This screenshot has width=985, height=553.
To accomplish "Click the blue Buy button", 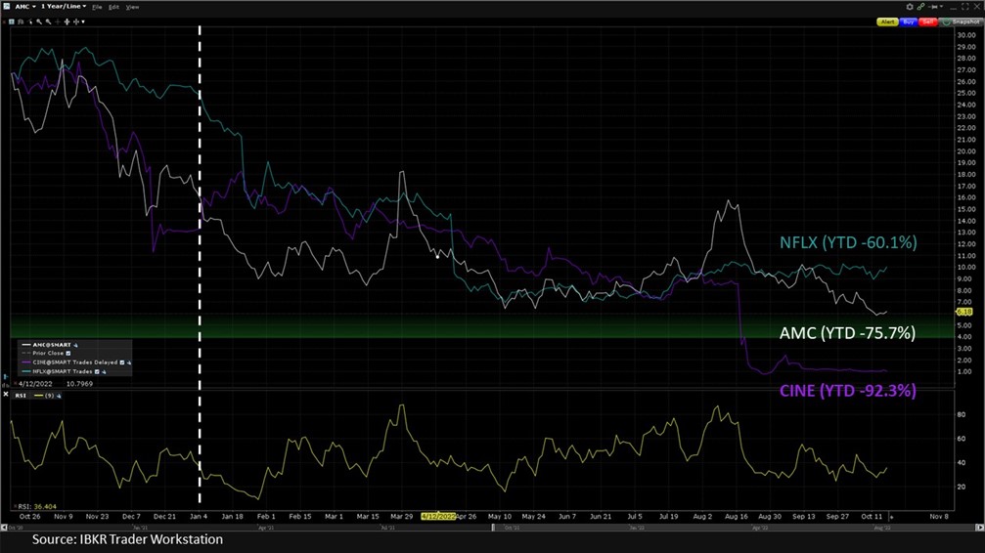I will pyautogui.click(x=909, y=21).
